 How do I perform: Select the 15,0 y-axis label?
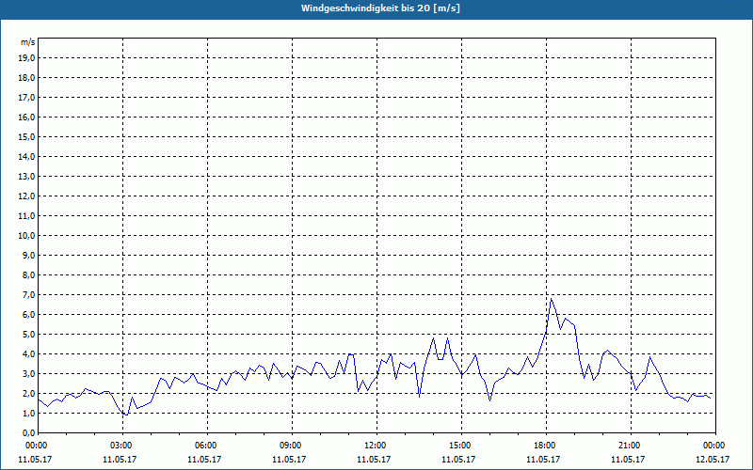point(26,136)
